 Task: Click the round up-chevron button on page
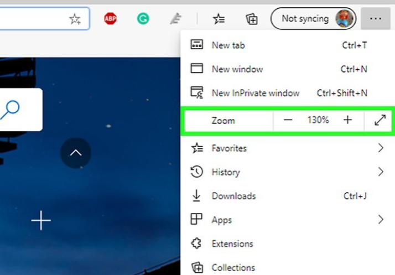tap(76, 153)
